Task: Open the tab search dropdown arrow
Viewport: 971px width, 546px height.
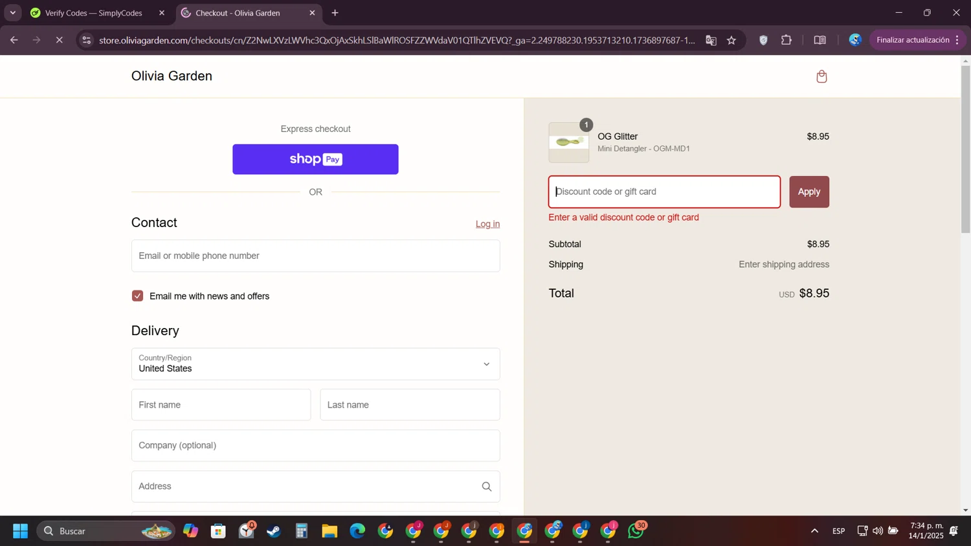Action: coord(12,13)
